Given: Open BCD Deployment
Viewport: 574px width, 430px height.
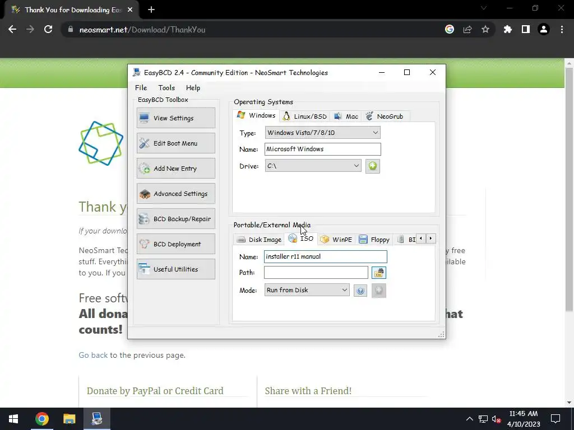Looking at the screenshot, I should [x=175, y=244].
